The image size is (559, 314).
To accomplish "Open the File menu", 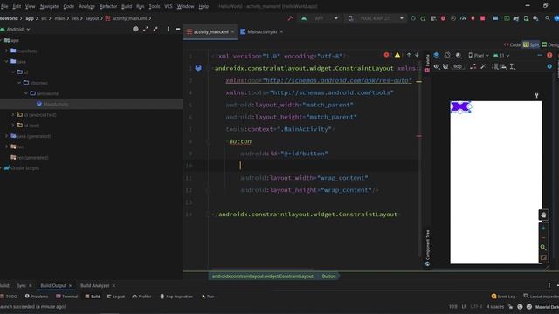I will click(4, 6).
